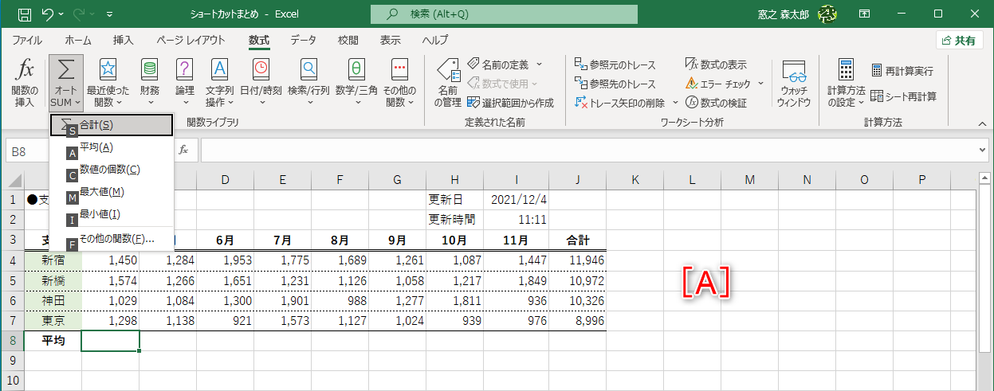Screen dimensions: 994x391
Task: Click the 共有 share button
Action: [x=959, y=41]
